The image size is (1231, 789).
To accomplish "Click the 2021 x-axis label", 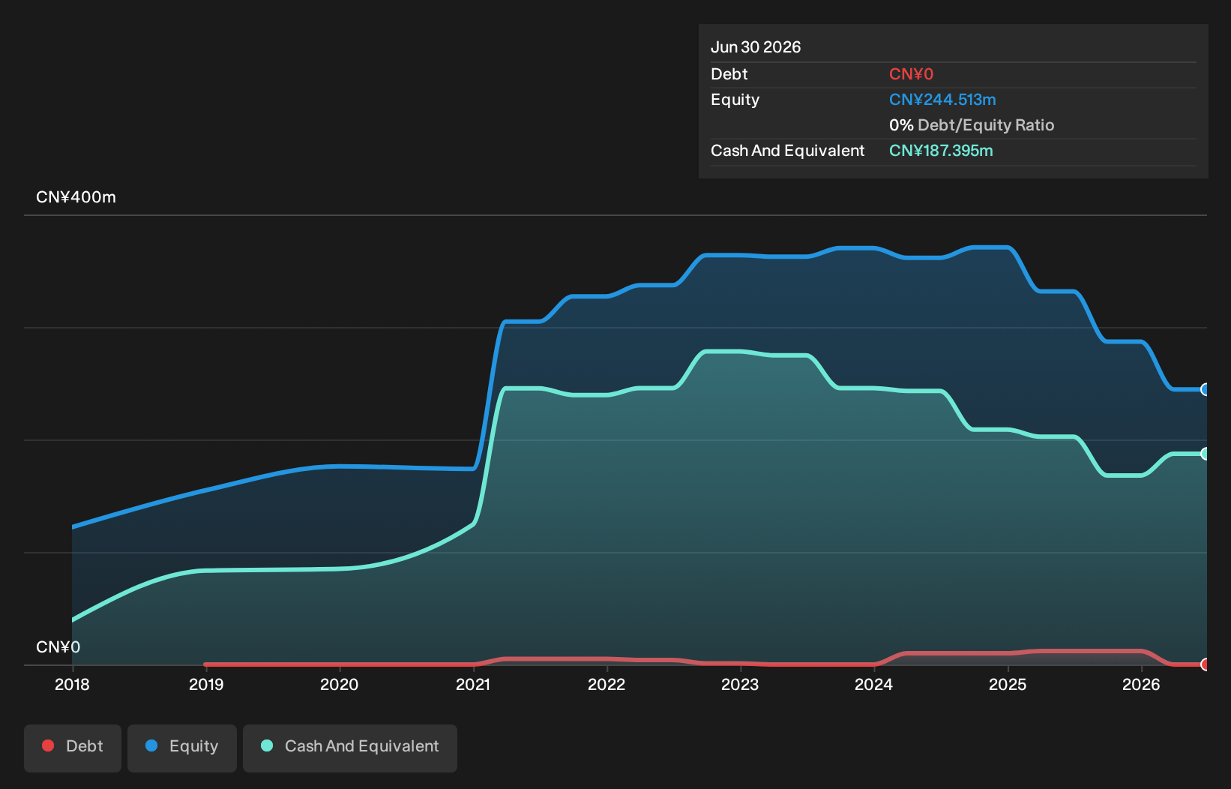I will point(473,684).
